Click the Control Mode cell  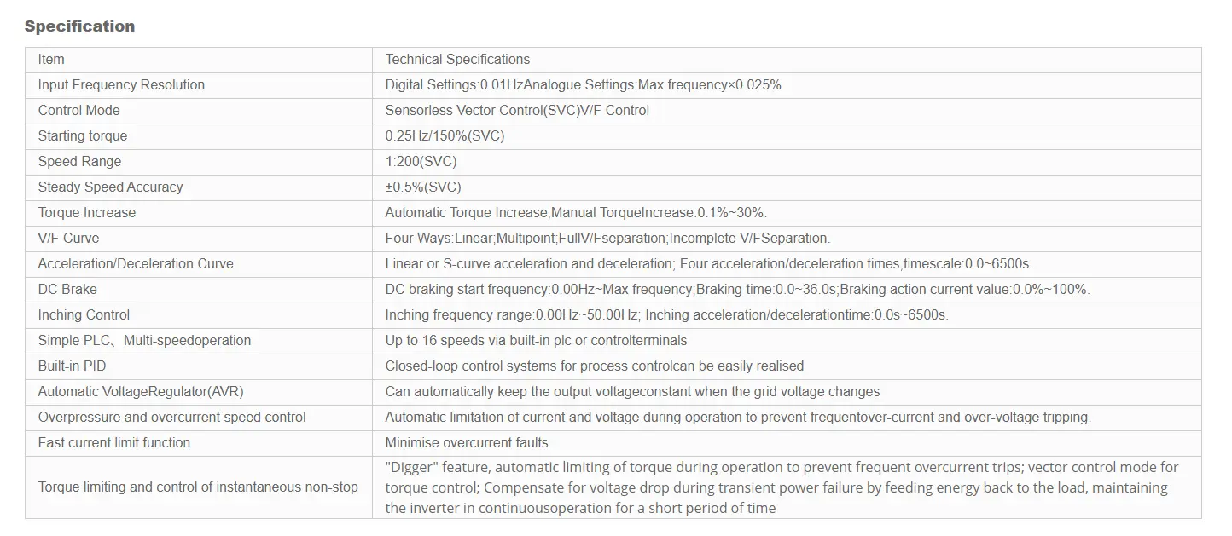click(78, 111)
